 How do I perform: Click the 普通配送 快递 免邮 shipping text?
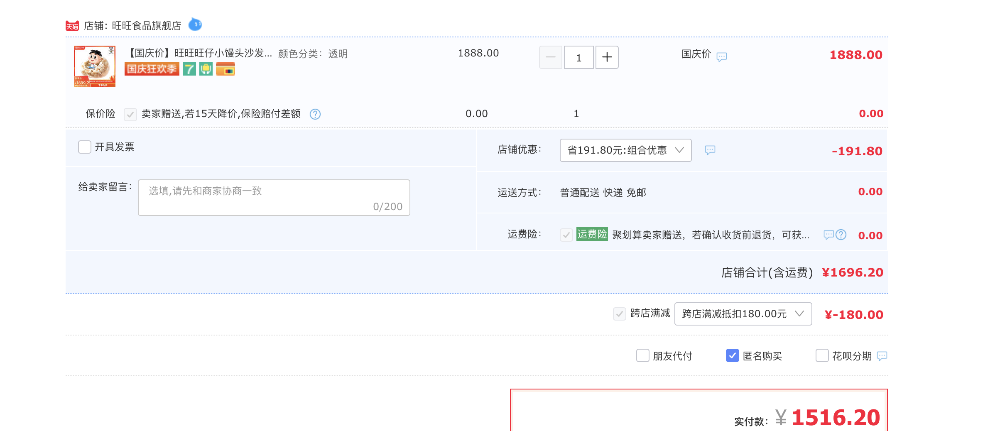point(603,193)
